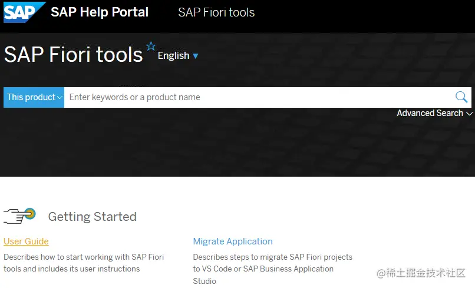The height and width of the screenshot is (288, 475).
Task: Click description 'Describes how to start working with SAP Fiori'
Action: [x=84, y=257]
